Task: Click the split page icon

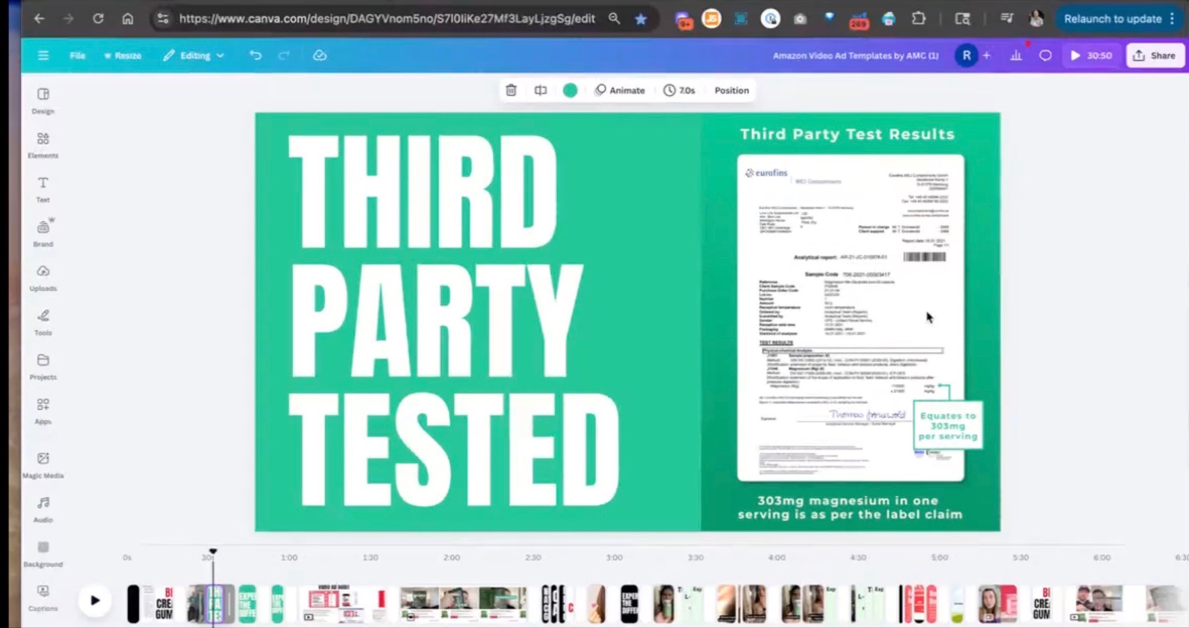Action: (541, 90)
